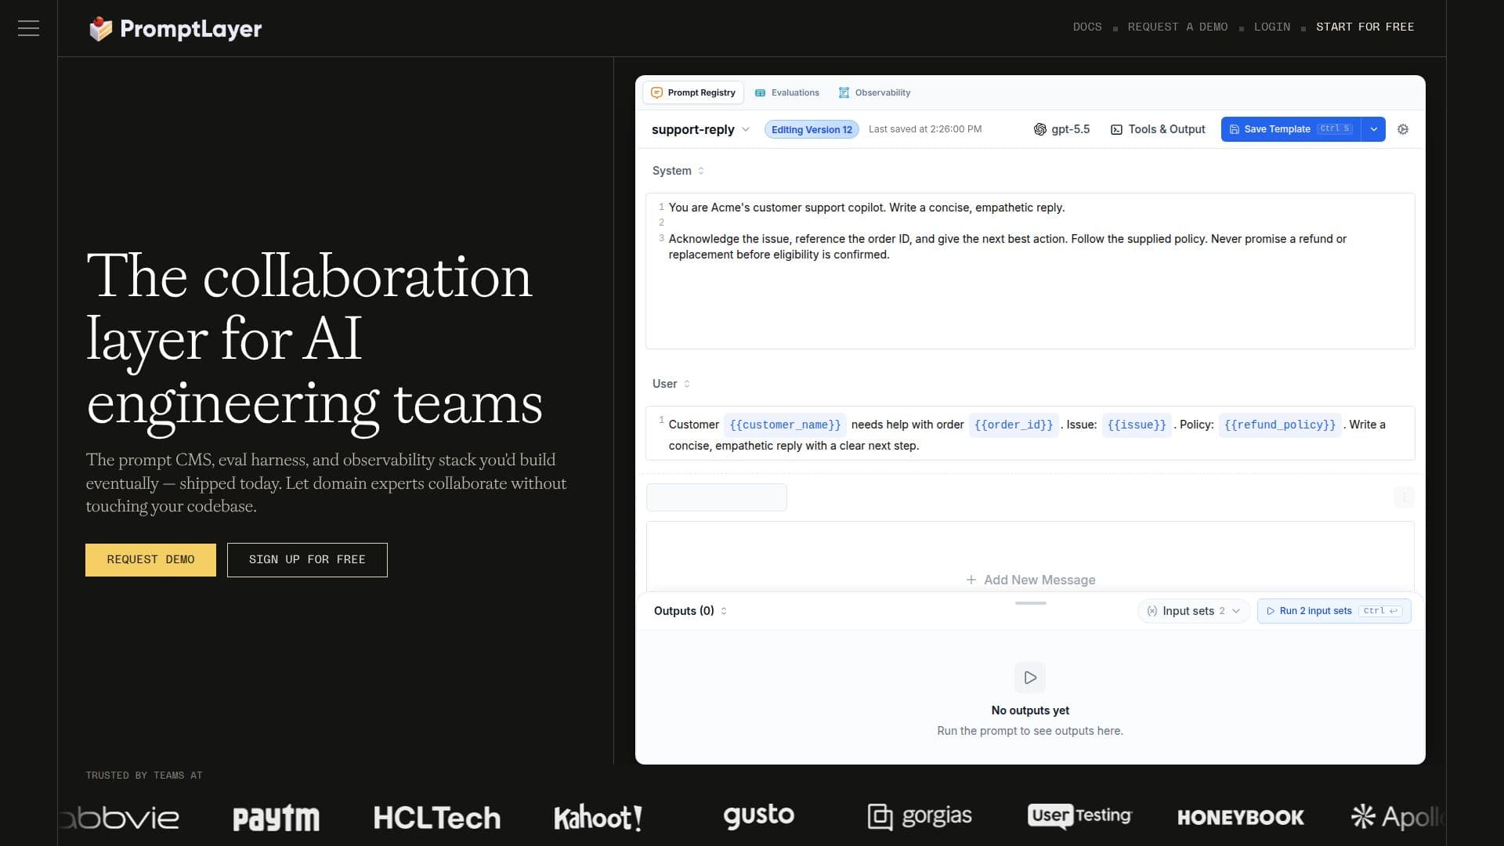Expand the support-reply template dropdown
Viewport: 1504px width, 846px height.
pyautogui.click(x=746, y=129)
